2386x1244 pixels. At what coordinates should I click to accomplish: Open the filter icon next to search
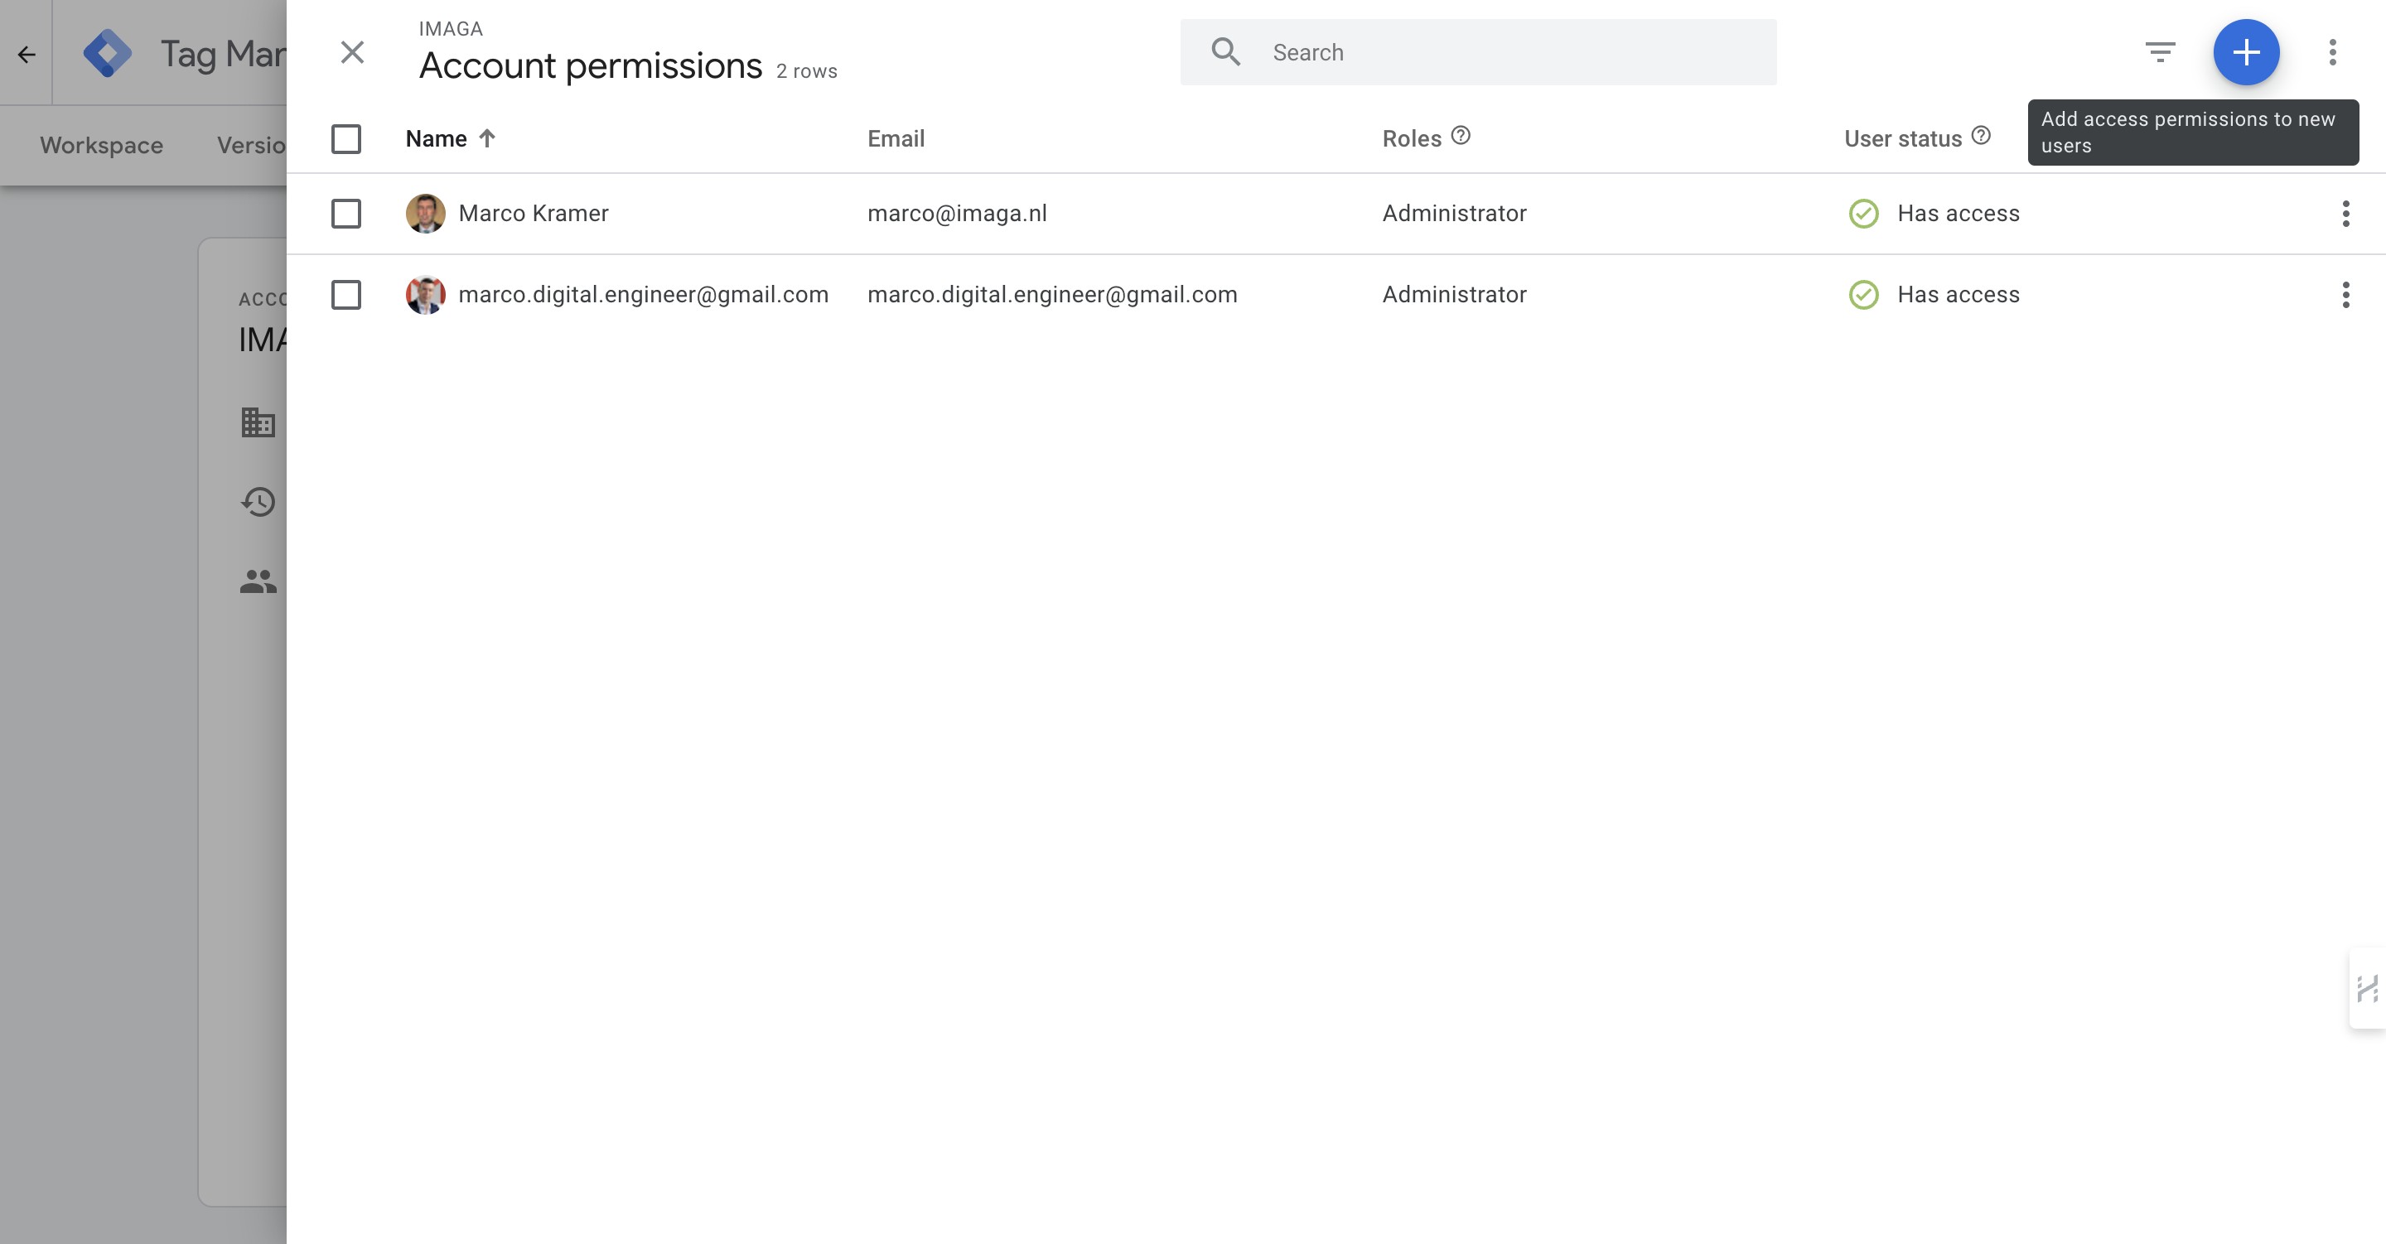[x=2160, y=53]
